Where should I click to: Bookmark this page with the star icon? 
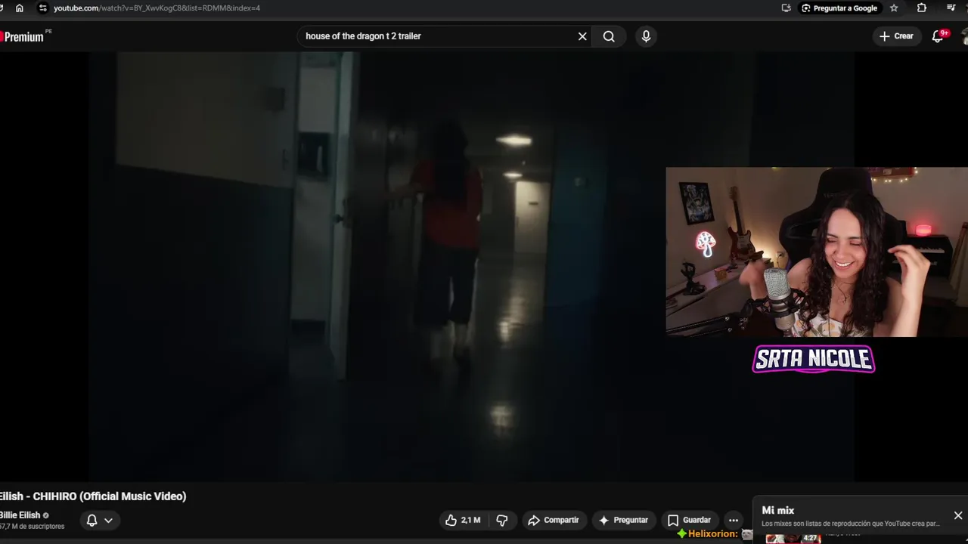(x=894, y=8)
